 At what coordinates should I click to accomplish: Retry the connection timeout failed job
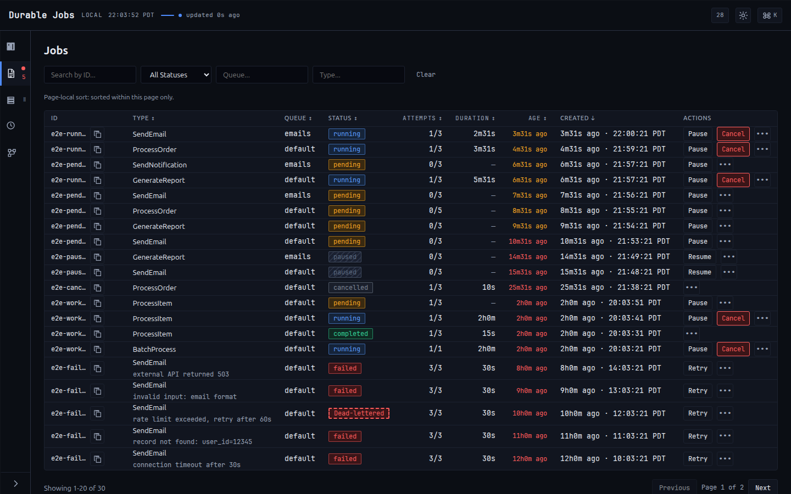[x=698, y=459]
